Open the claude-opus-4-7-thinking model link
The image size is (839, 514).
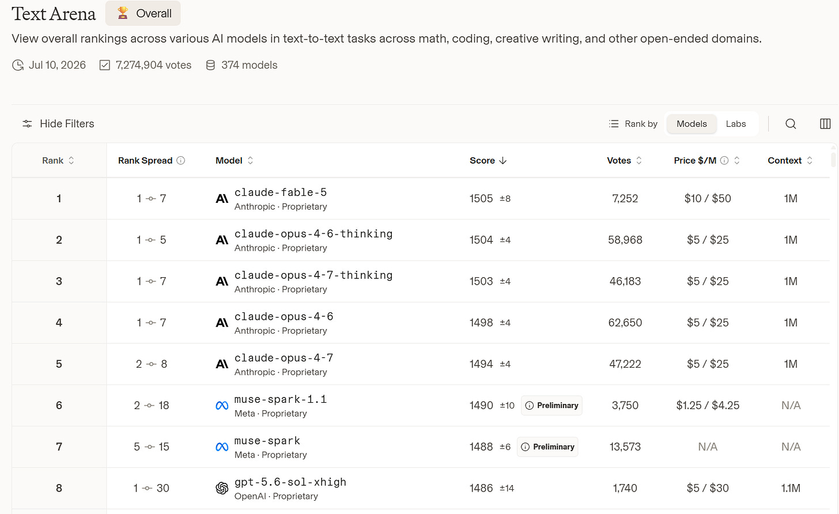click(x=313, y=275)
